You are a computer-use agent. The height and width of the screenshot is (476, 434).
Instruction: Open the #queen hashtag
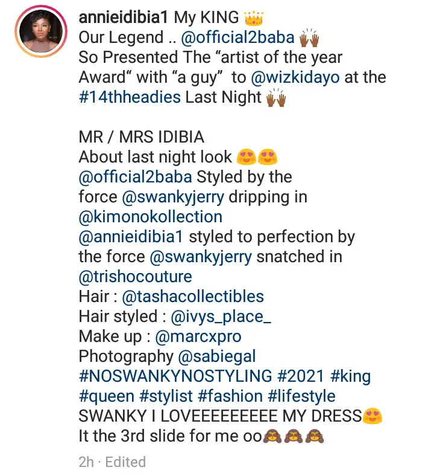tap(106, 396)
